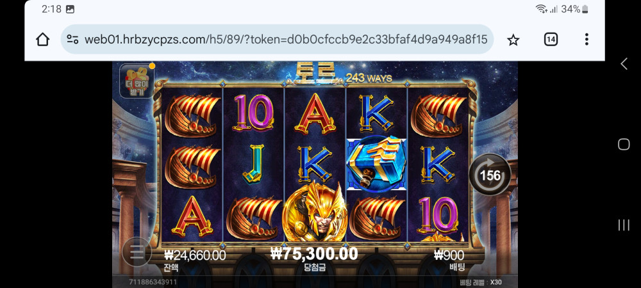
Task: Open the game hamburger menu button
Action: pyautogui.click(x=137, y=252)
